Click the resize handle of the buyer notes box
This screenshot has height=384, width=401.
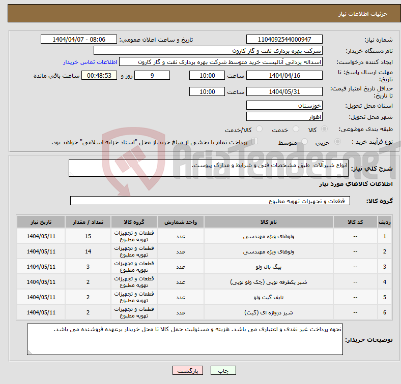30,353
